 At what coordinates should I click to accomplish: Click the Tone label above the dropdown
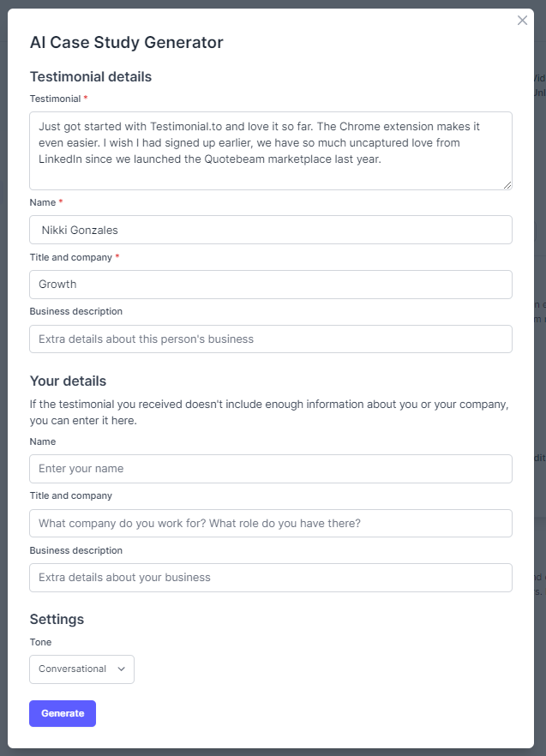point(40,642)
